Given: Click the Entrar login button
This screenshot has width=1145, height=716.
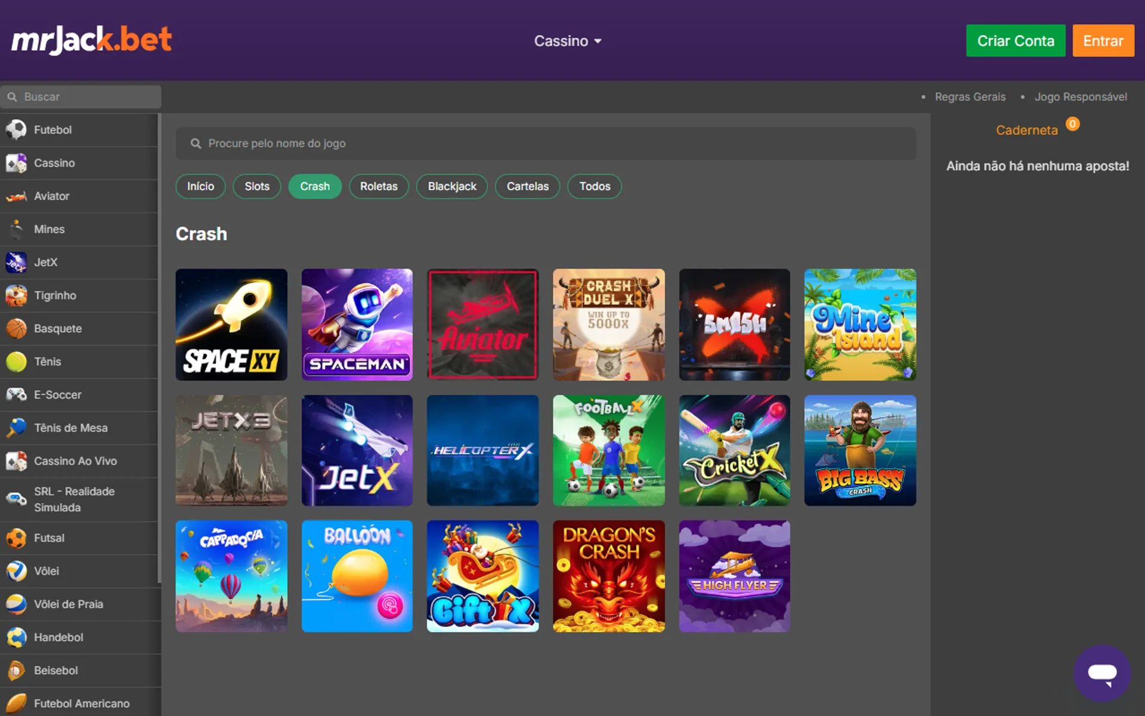Looking at the screenshot, I should (1103, 41).
